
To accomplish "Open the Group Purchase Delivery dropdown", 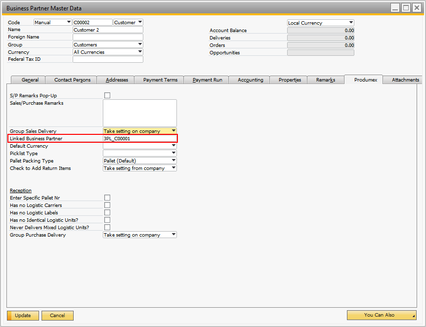I will 173,235.
